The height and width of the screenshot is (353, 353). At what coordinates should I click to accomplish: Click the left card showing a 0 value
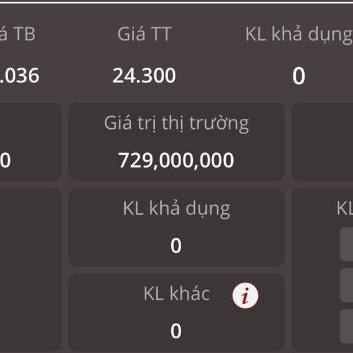[31, 142]
